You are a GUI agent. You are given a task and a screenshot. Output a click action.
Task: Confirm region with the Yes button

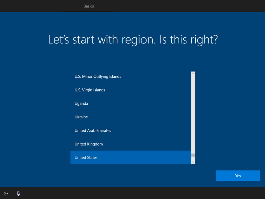coord(238,176)
